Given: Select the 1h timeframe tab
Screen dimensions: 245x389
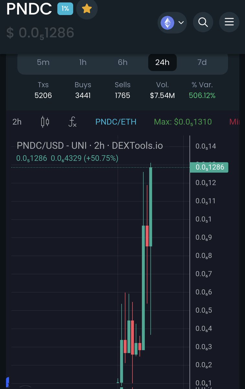Looking at the screenshot, I should 83,62.
